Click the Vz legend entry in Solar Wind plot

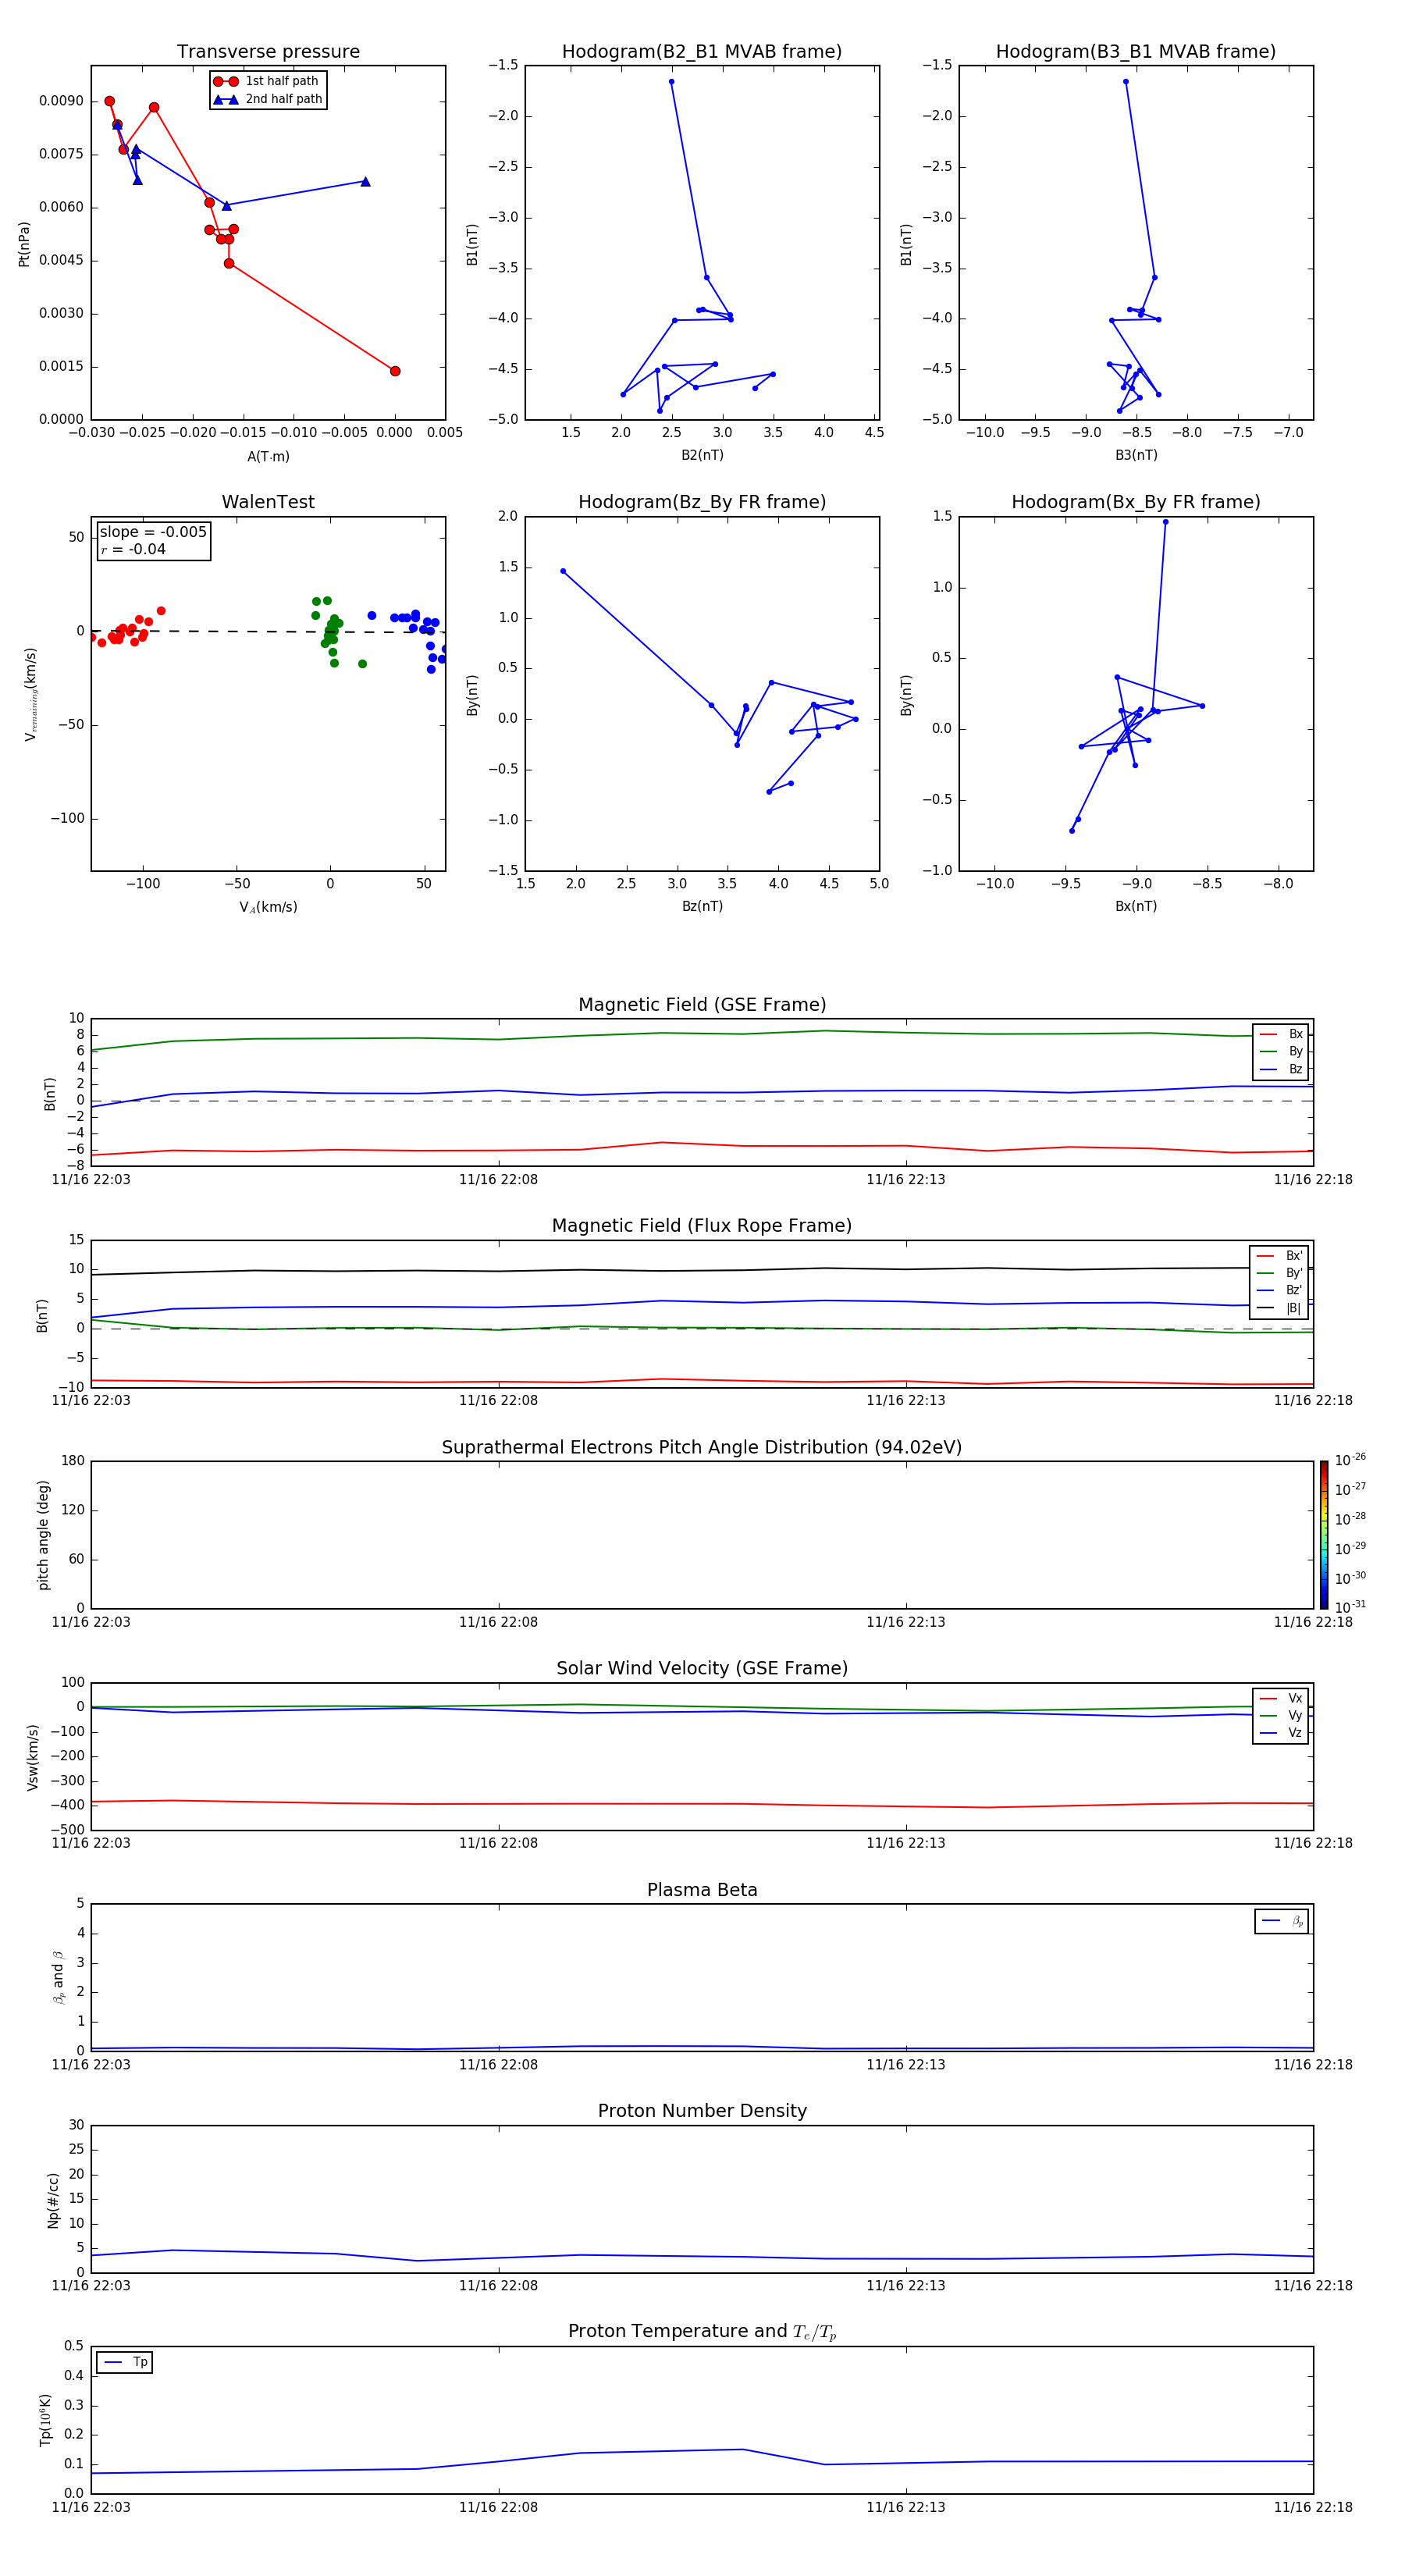click(1281, 1733)
